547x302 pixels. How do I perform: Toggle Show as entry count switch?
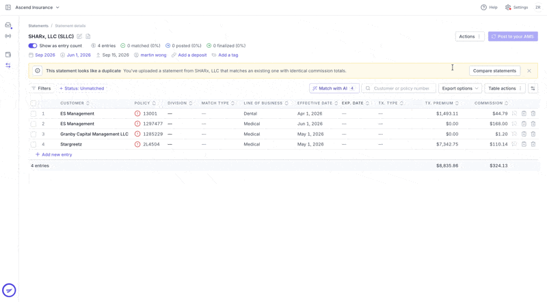pos(33,46)
